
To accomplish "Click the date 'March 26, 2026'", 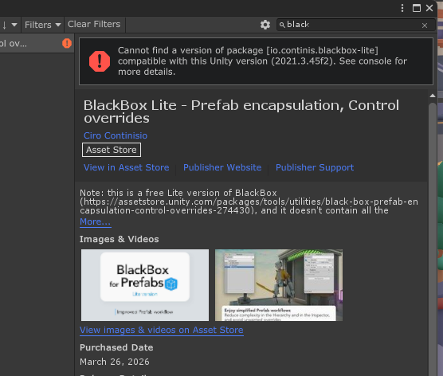I will point(115,362).
